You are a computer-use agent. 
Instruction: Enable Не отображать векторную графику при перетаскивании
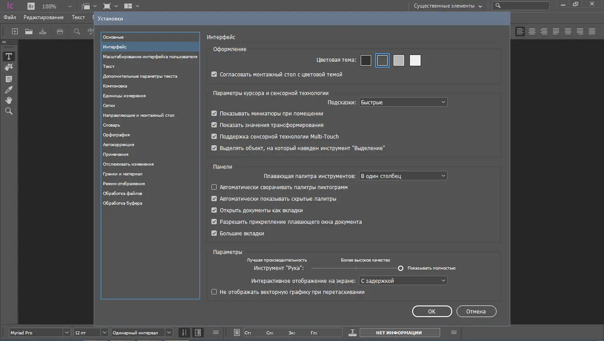(214, 292)
